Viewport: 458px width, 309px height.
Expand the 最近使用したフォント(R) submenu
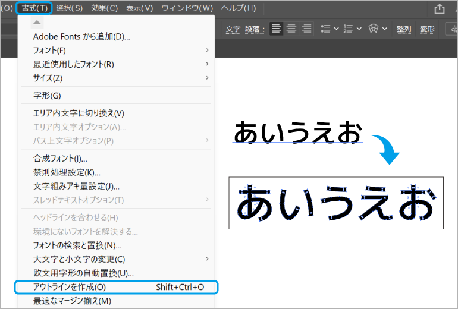point(116,64)
